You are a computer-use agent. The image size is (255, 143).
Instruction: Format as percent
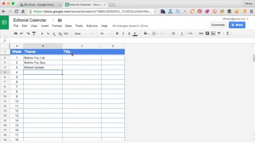pyautogui.click(x=48, y=33)
